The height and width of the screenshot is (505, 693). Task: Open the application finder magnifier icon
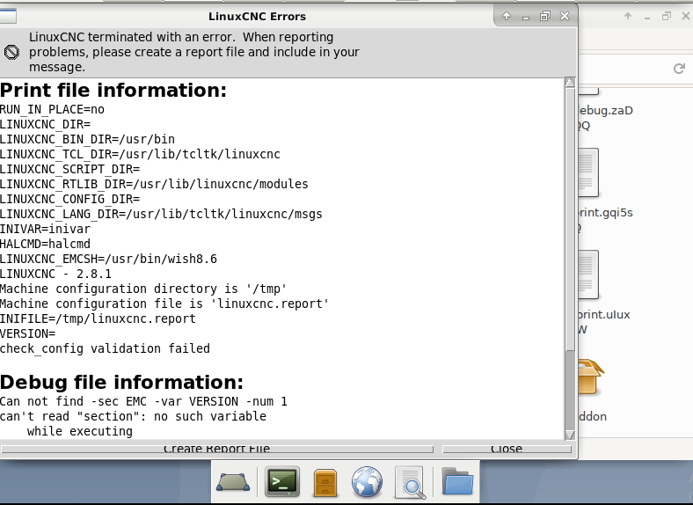[x=411, y=483]
